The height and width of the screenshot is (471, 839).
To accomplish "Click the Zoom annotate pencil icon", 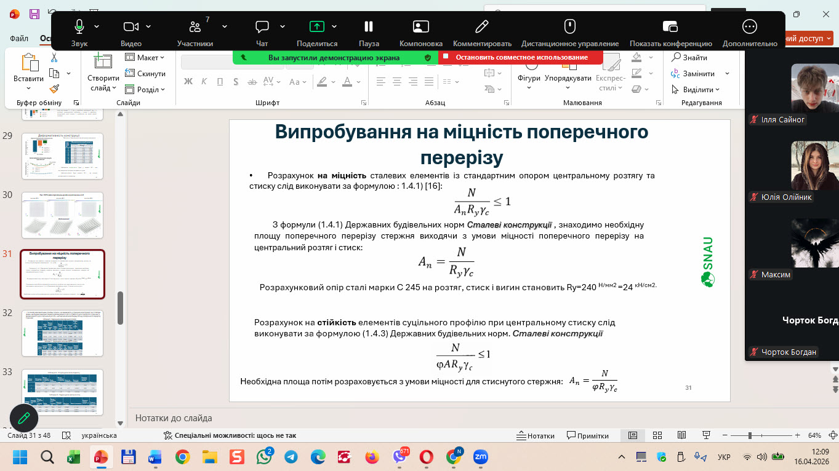I will (482, 27).
